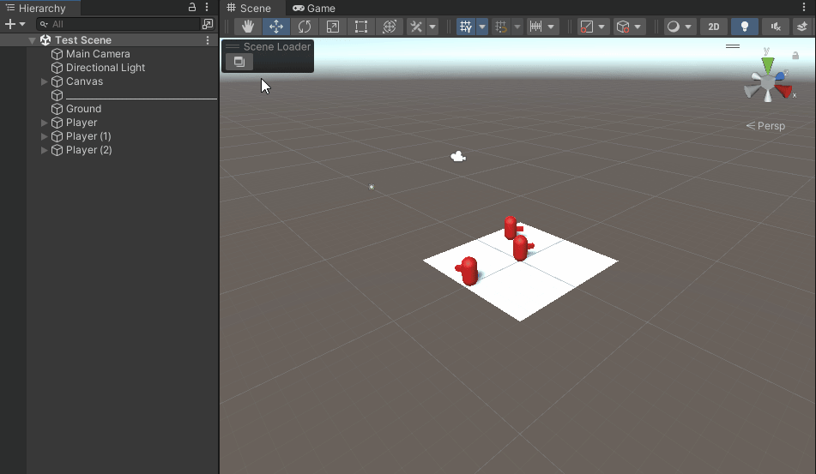Click the tool handle rotation cube icon
816x474 pixels.
[622, 27]
